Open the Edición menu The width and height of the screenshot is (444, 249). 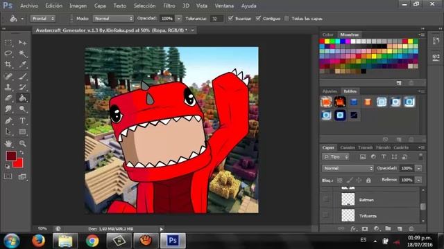pyautogui.click(x=53, y=6)
